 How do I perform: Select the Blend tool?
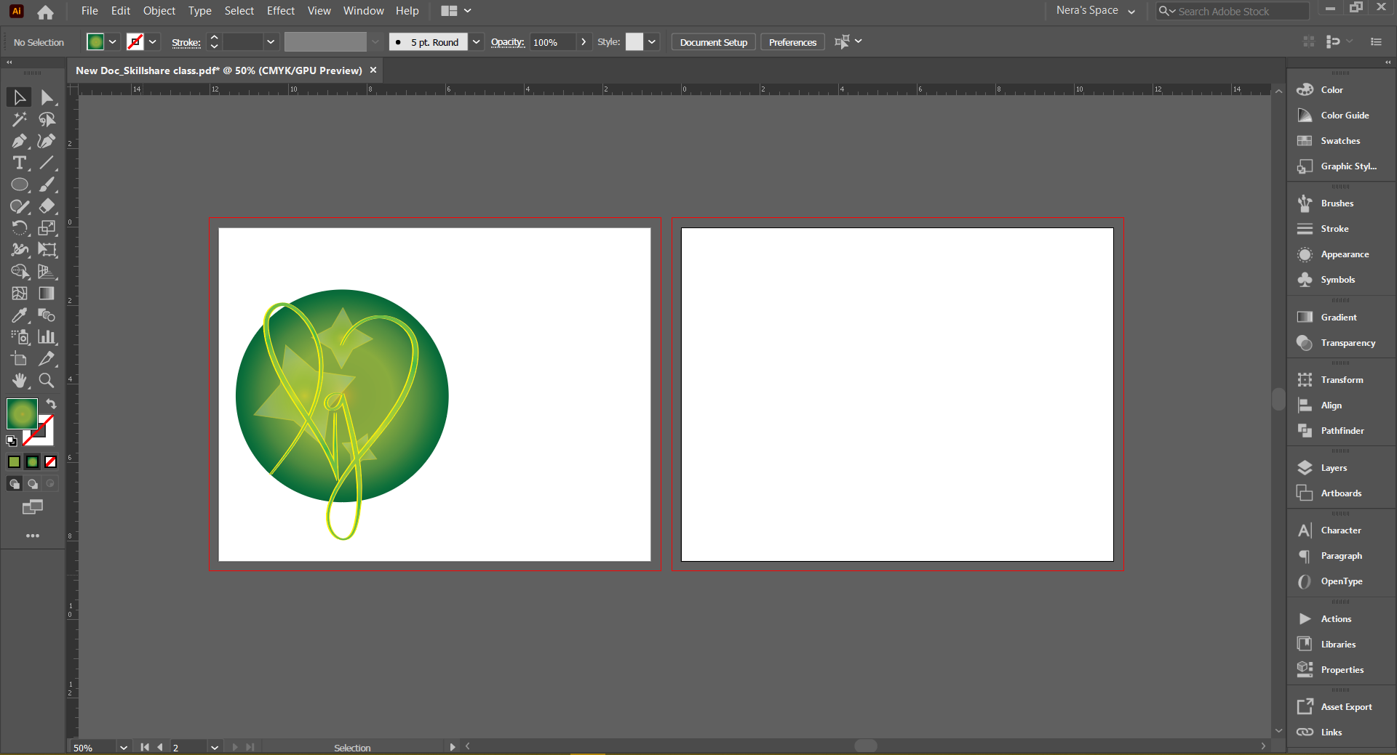(x=47, y=315)
